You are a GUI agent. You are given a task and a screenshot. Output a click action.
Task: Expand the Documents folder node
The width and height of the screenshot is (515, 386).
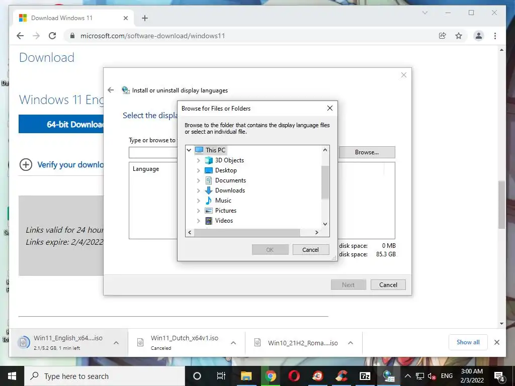(x=198, y=180)
